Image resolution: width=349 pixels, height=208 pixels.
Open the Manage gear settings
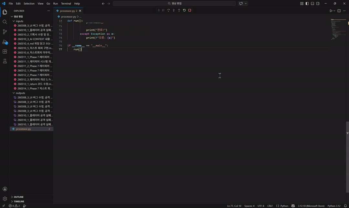tap(5, 199)
